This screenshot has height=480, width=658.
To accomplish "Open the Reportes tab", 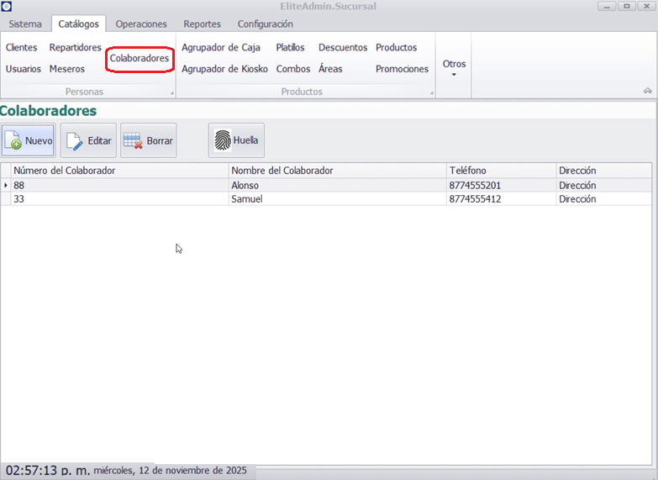I will 202,24.
